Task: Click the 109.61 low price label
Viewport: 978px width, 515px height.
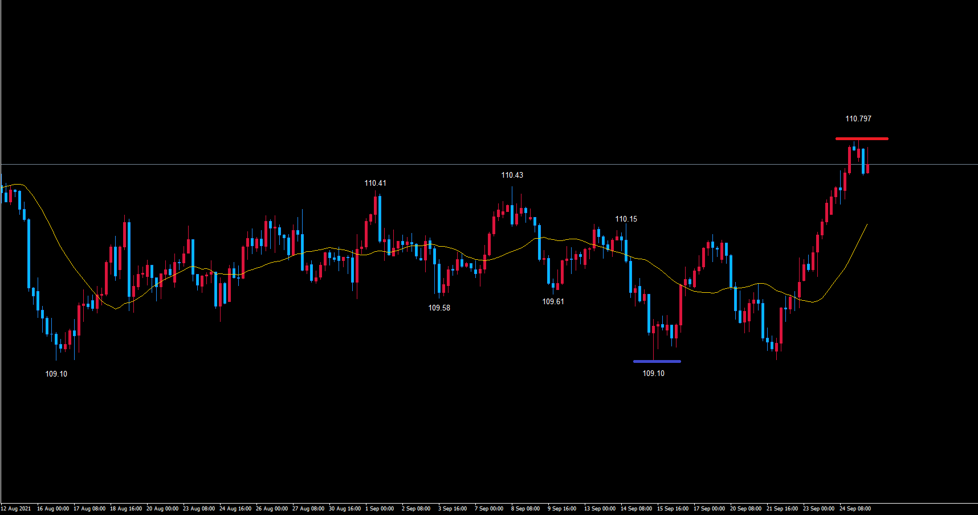Action: (x=553, y=302)
